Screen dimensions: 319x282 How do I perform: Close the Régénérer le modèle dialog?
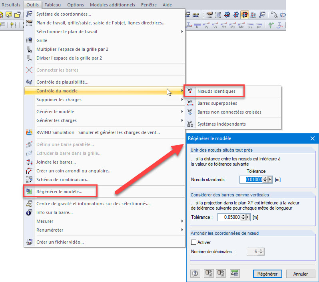click(x=313, y=138)
